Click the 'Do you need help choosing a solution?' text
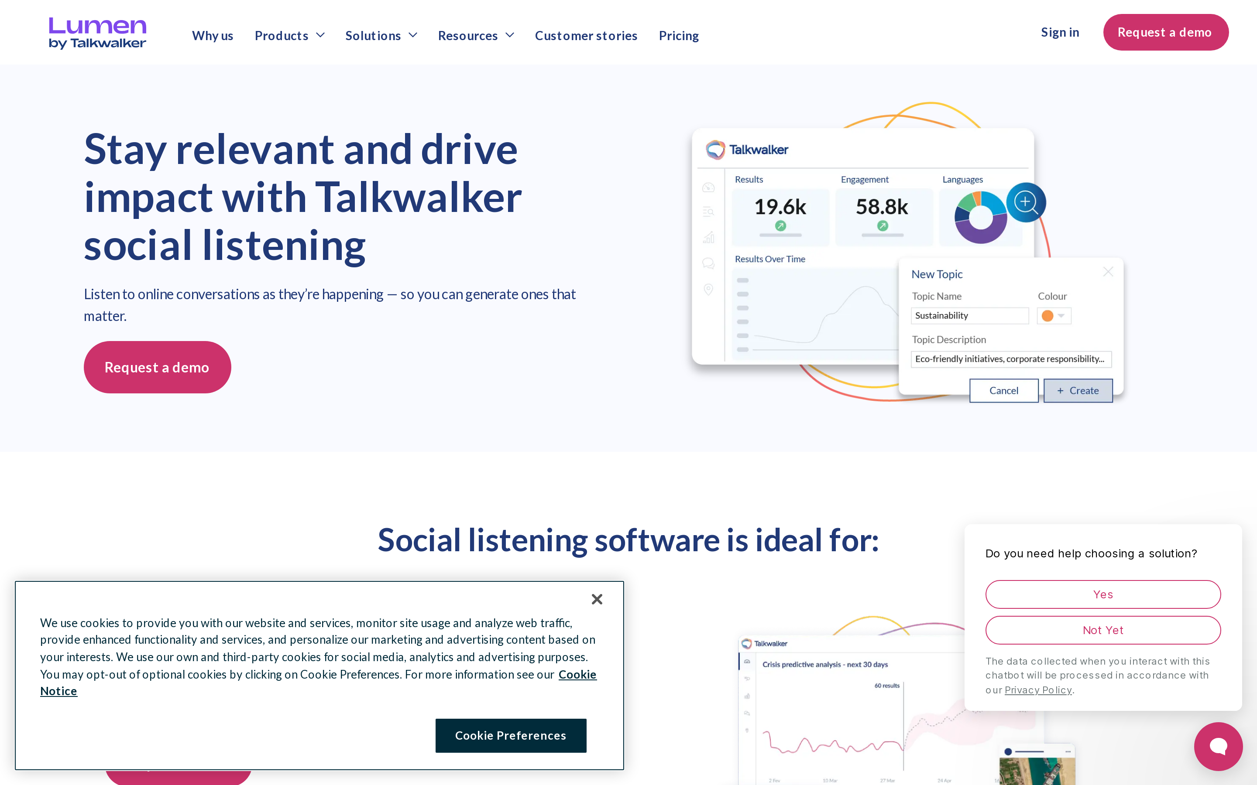Image resolution: width=1257 pixels, height=785 pixels. tap(1091, 553)
